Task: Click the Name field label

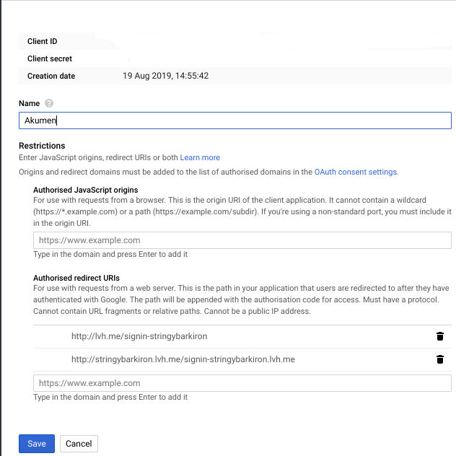Action: [30, 104]
